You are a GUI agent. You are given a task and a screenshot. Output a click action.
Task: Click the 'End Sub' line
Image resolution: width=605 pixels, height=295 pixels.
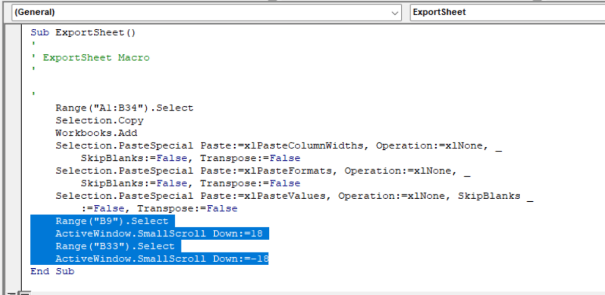click(x=52, y=271)
